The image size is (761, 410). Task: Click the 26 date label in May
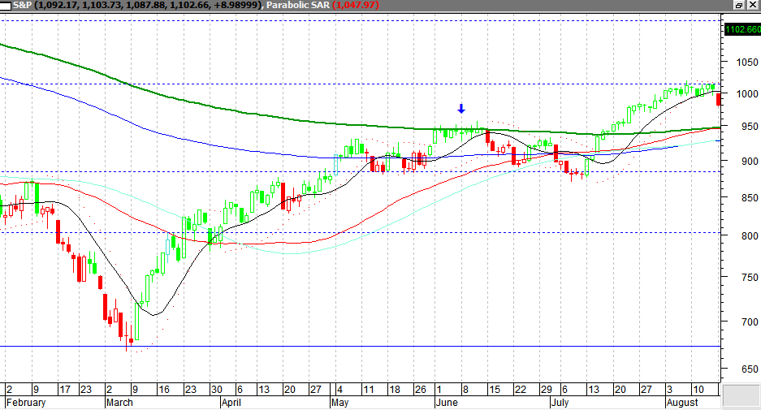point(421,390)
